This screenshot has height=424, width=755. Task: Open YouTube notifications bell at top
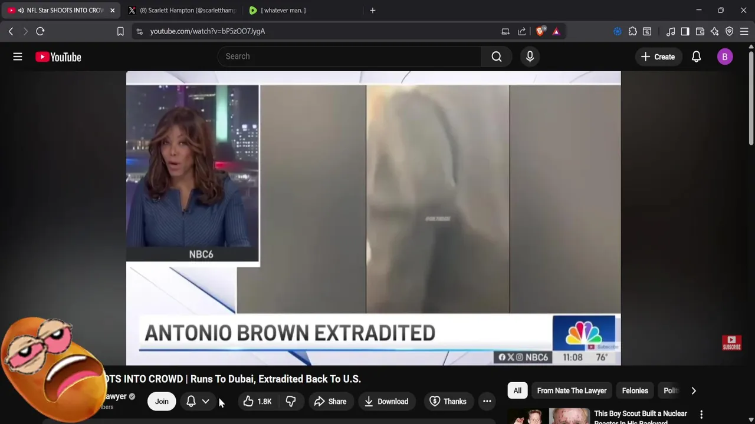tap(696, 57)
